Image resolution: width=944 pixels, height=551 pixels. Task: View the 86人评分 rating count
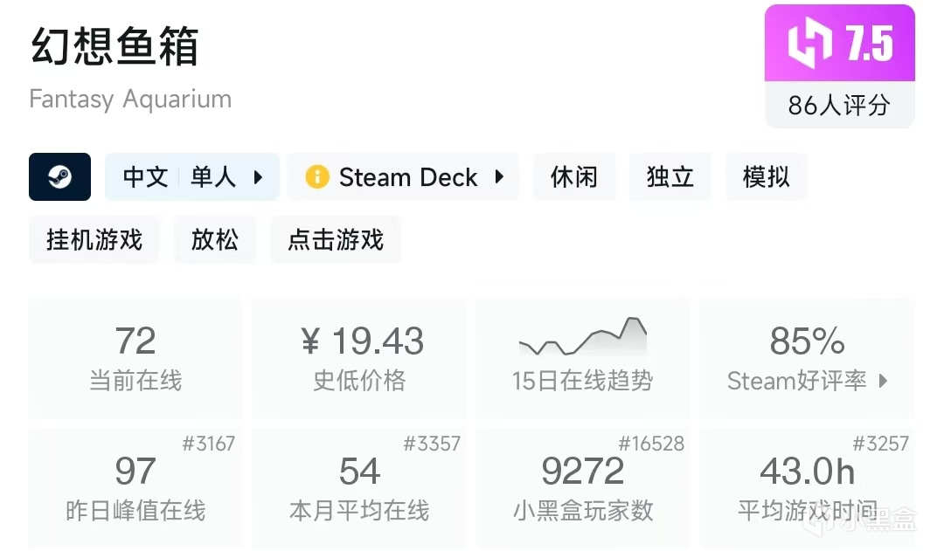click(839, 106)
